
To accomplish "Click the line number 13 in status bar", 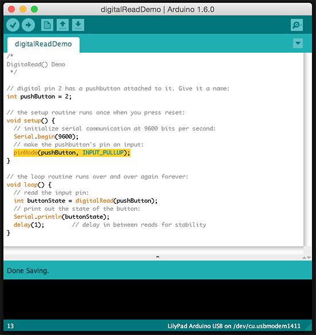I will [10, 326].
